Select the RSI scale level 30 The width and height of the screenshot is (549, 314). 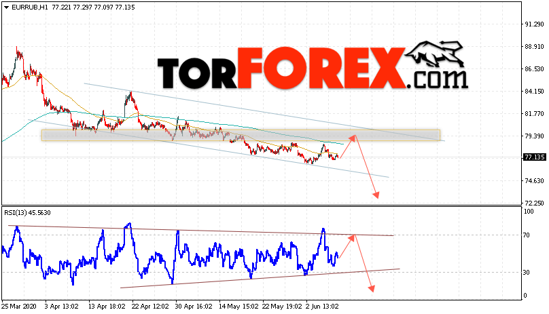[x=527, y=272]
